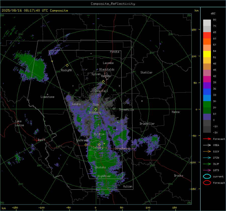This screenshot has height=211, width=226.
Task: Click the Stettler label
Action: (x=146, y=73)
